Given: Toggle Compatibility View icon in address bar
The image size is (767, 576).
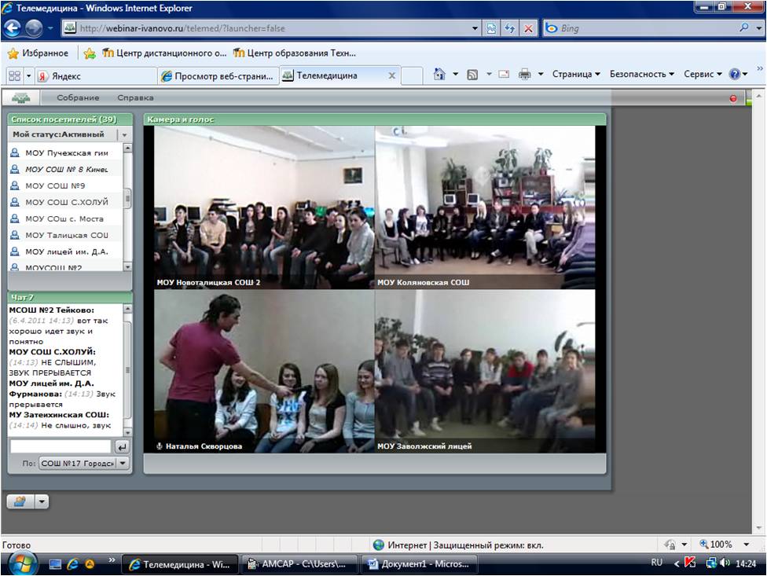Looking at the screenshot, I should 491,28.
